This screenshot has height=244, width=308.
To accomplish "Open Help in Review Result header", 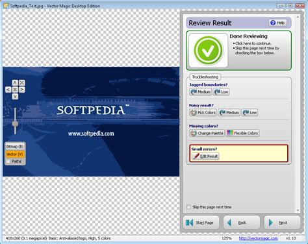I will (277, 23).
